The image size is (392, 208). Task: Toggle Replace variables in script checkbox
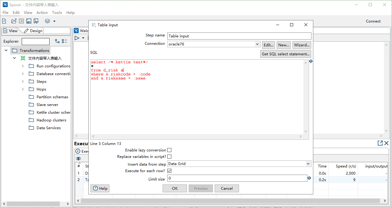click(169, 157)
